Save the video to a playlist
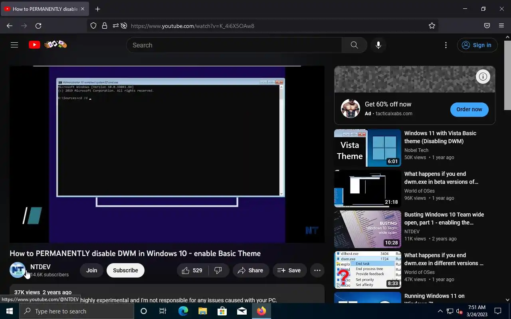This screenshot has height=319, width=511. click(x=289, y=270)
